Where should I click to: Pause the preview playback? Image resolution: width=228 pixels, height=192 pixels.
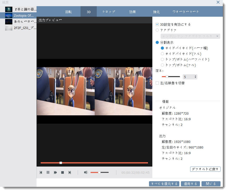[x=48, y=172]
